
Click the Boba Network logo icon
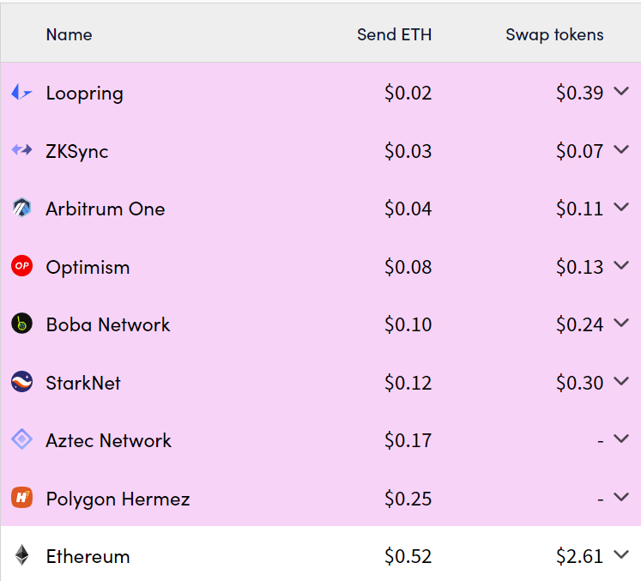(21, 324)
